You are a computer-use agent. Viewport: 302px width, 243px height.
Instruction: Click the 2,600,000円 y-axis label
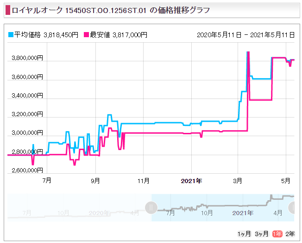click(27, 170)
